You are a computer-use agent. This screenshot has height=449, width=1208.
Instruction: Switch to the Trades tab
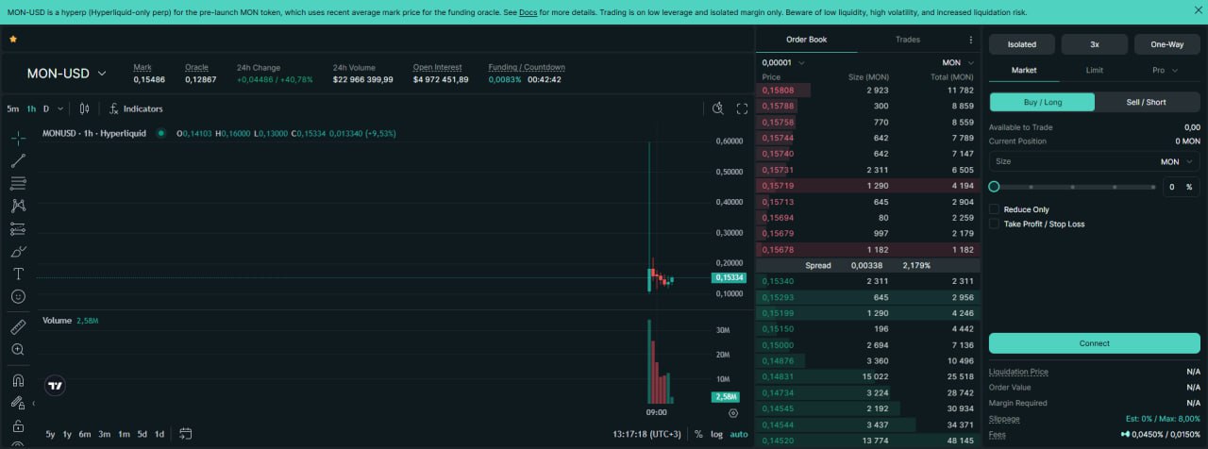[907, 40]
